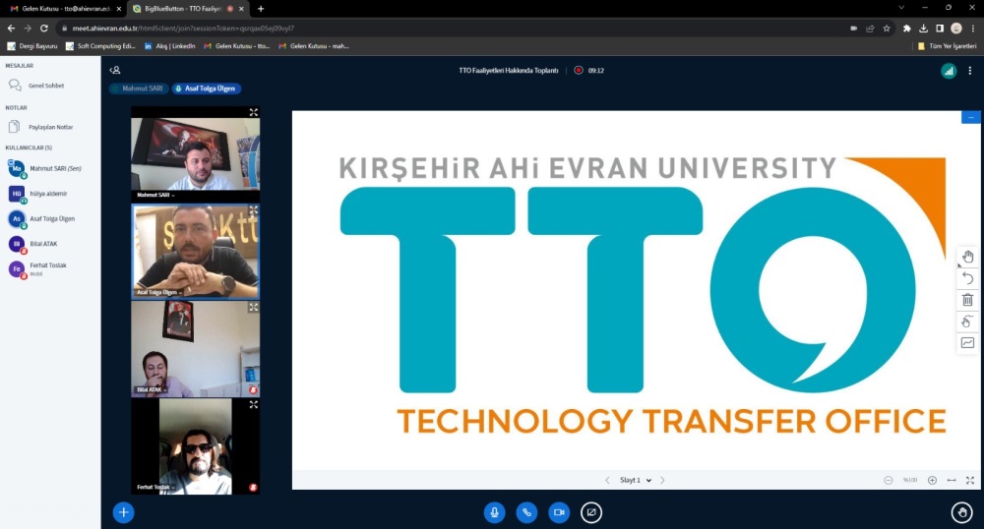Image resolution: width=984 pixels, height=529 pixels.
Task: Select Asaf Tolga Ülgen talking indicator
Action: 207,88
